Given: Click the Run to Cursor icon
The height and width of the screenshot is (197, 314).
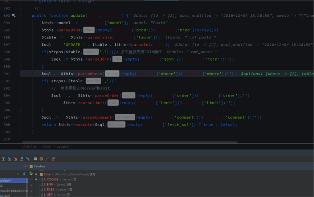Looking at the screenshot, I should point(28,159).
